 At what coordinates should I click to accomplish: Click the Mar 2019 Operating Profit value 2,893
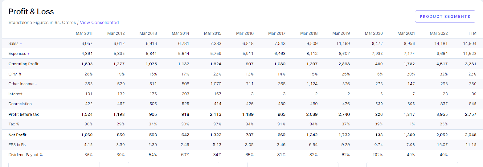point(344,64)
